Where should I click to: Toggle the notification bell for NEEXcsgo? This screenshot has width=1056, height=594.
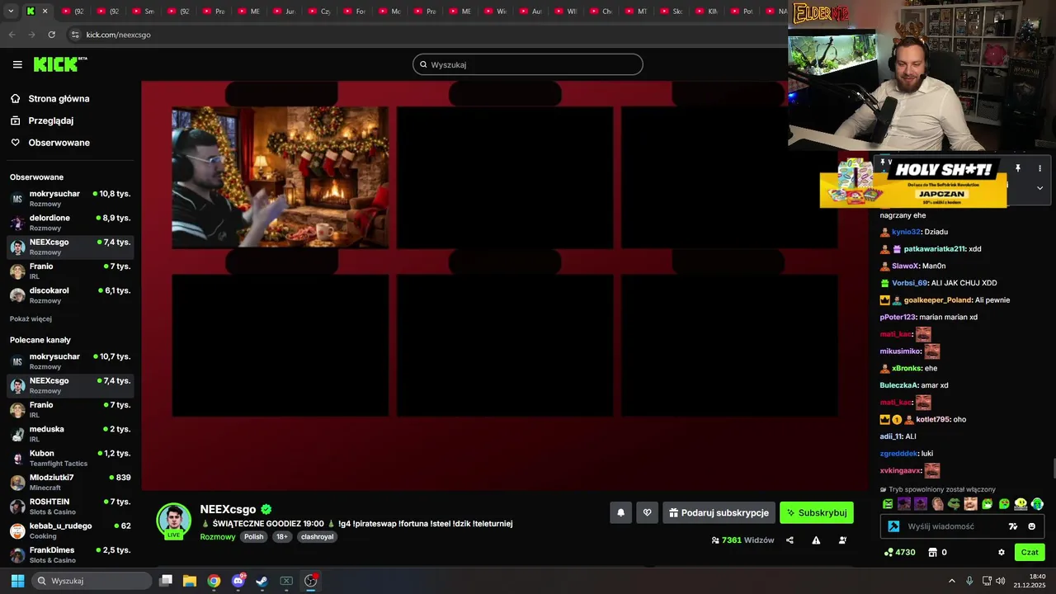(x=621, y=512)
